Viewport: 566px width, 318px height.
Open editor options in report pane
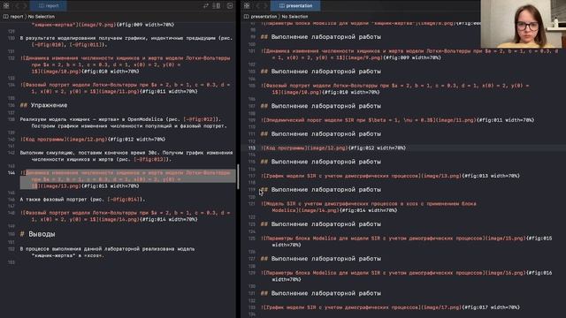[217, 5]
